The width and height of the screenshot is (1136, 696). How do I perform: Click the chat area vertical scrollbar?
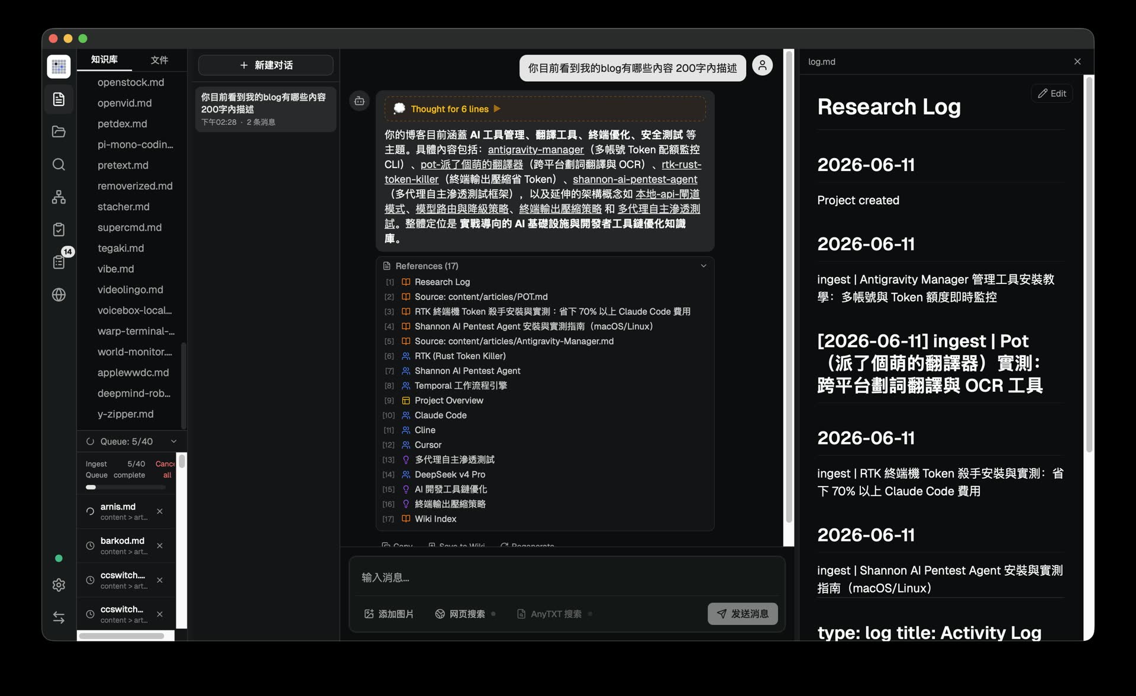point(789,287)
